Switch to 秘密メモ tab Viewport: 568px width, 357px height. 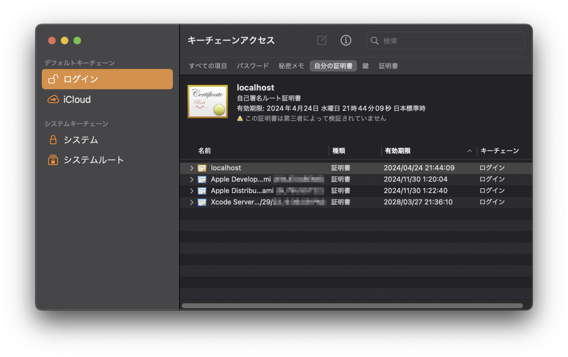point(291,66)
